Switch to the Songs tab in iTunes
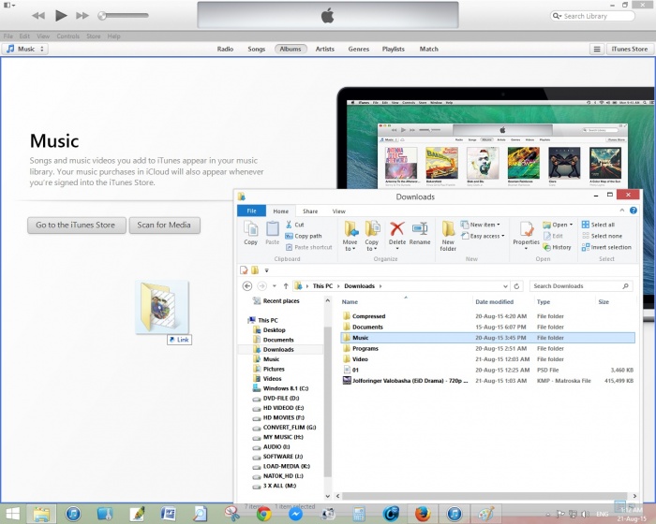This screenshot has width=656, height=524. point(256,49)
